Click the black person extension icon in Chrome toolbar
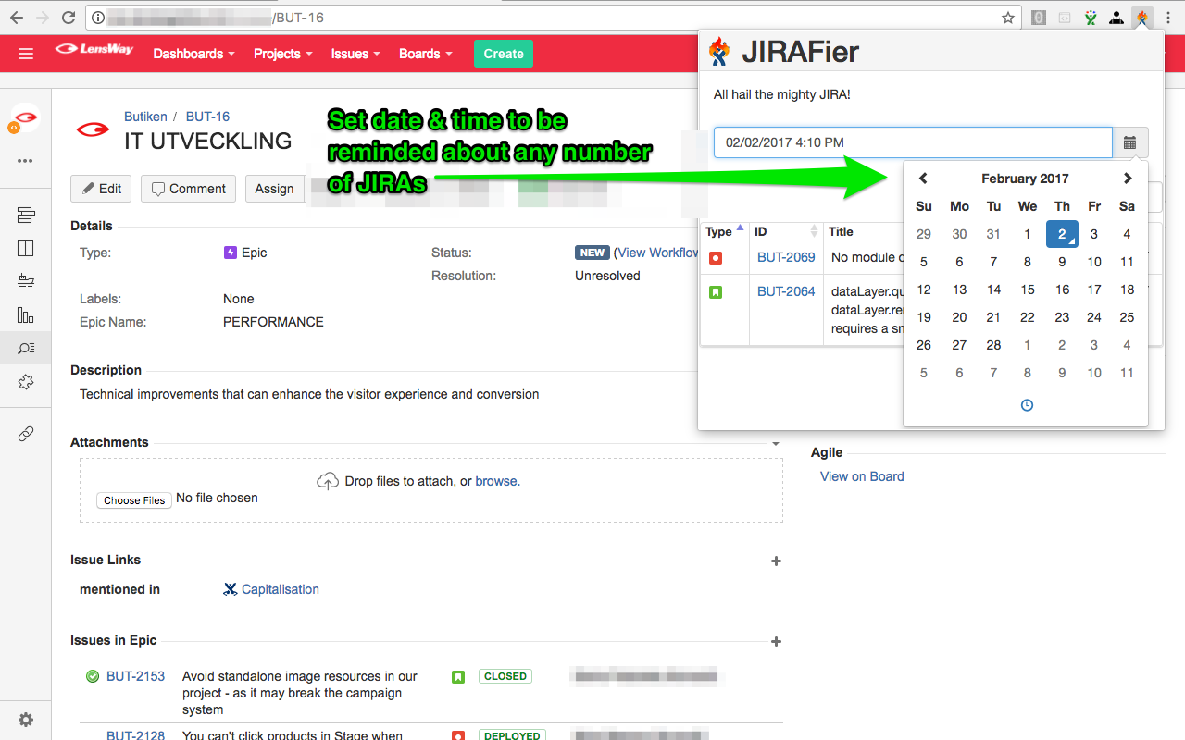The width and height of the screenshot is (1185, 740). click(1117, 18)
